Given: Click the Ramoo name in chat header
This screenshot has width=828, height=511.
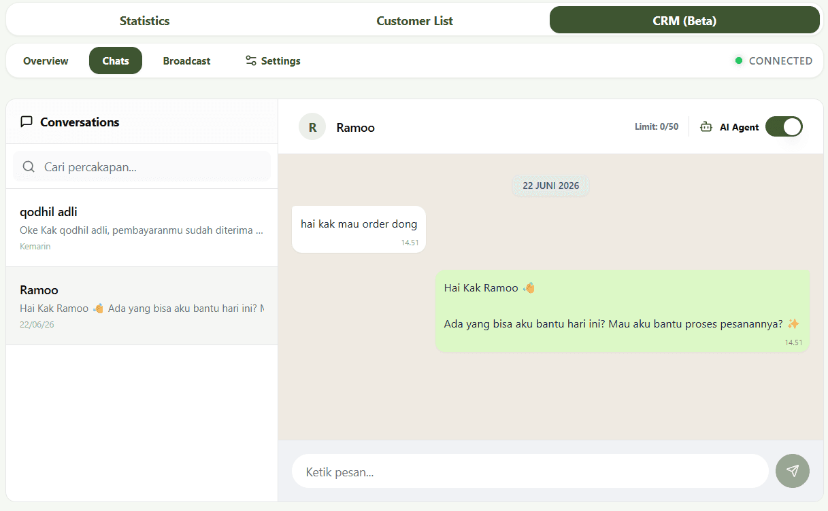Looking at the screenshot, I should tap(355, 127).
